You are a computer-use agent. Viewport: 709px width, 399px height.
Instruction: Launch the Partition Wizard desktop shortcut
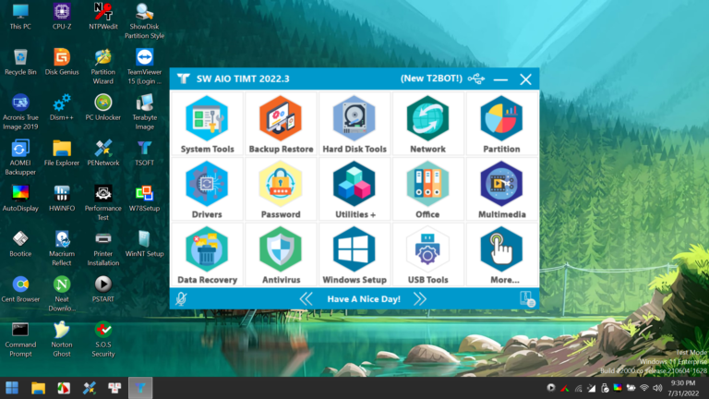[x=103, y=66]
